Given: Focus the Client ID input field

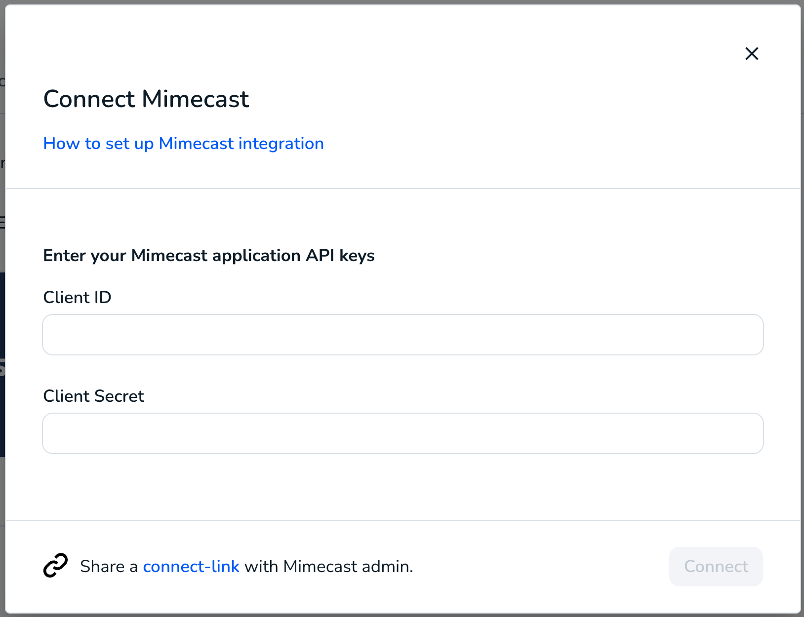Looking at the screenshot, I should click(403, 335).
